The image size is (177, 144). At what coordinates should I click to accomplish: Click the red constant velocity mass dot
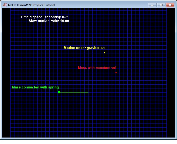point(116,73)
